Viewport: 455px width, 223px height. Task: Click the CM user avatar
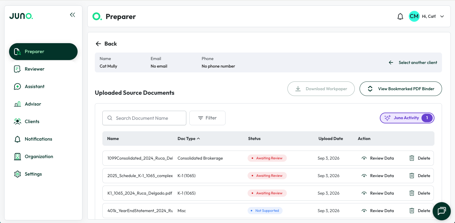[x=414, y=16]
